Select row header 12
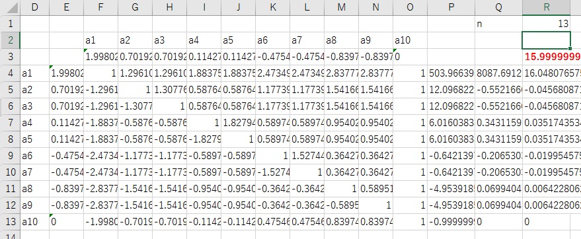The height and width of the screenshot is (239, 581). coord(10,205)
